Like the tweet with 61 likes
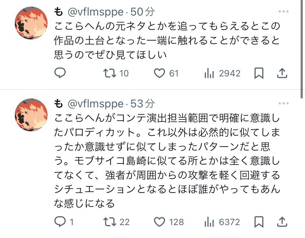The width and height of the screenshot is (305, 238). click(159, 73)
